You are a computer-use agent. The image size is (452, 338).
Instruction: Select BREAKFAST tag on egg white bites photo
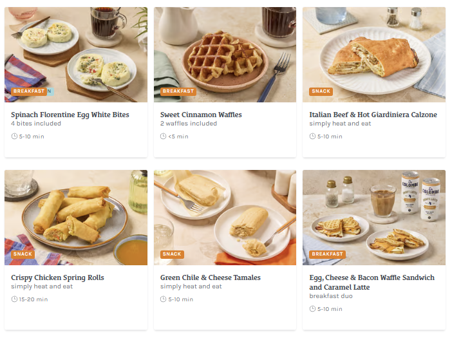(29, 91)
